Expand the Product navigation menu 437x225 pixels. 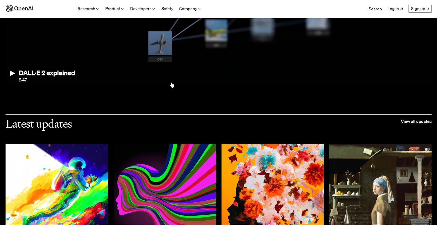(x=114, y=9)
